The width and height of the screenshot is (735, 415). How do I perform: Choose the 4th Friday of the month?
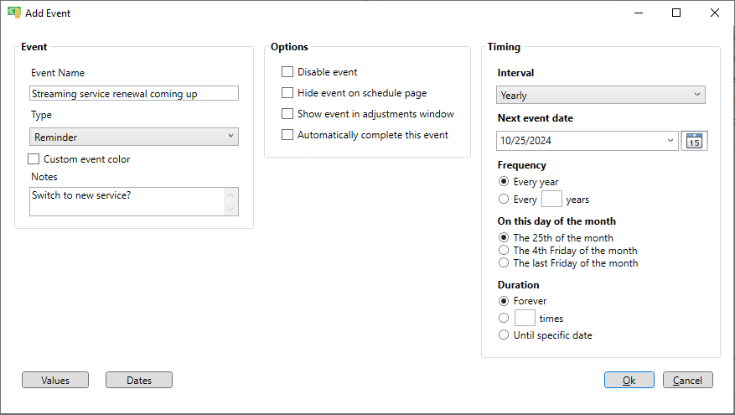pos(504,251)
